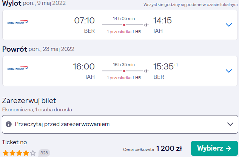
Task: Click the airplane icon on return route
Action: coord(146,71)
